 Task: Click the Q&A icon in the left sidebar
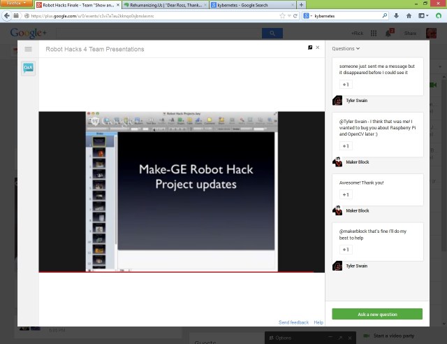click(28, 68)
